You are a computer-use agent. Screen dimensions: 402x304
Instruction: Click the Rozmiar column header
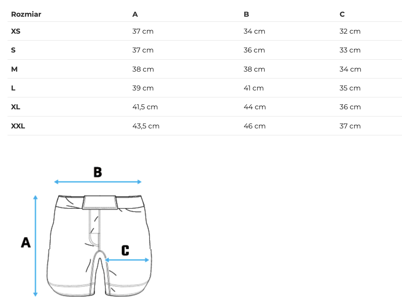tap(26, 14)
